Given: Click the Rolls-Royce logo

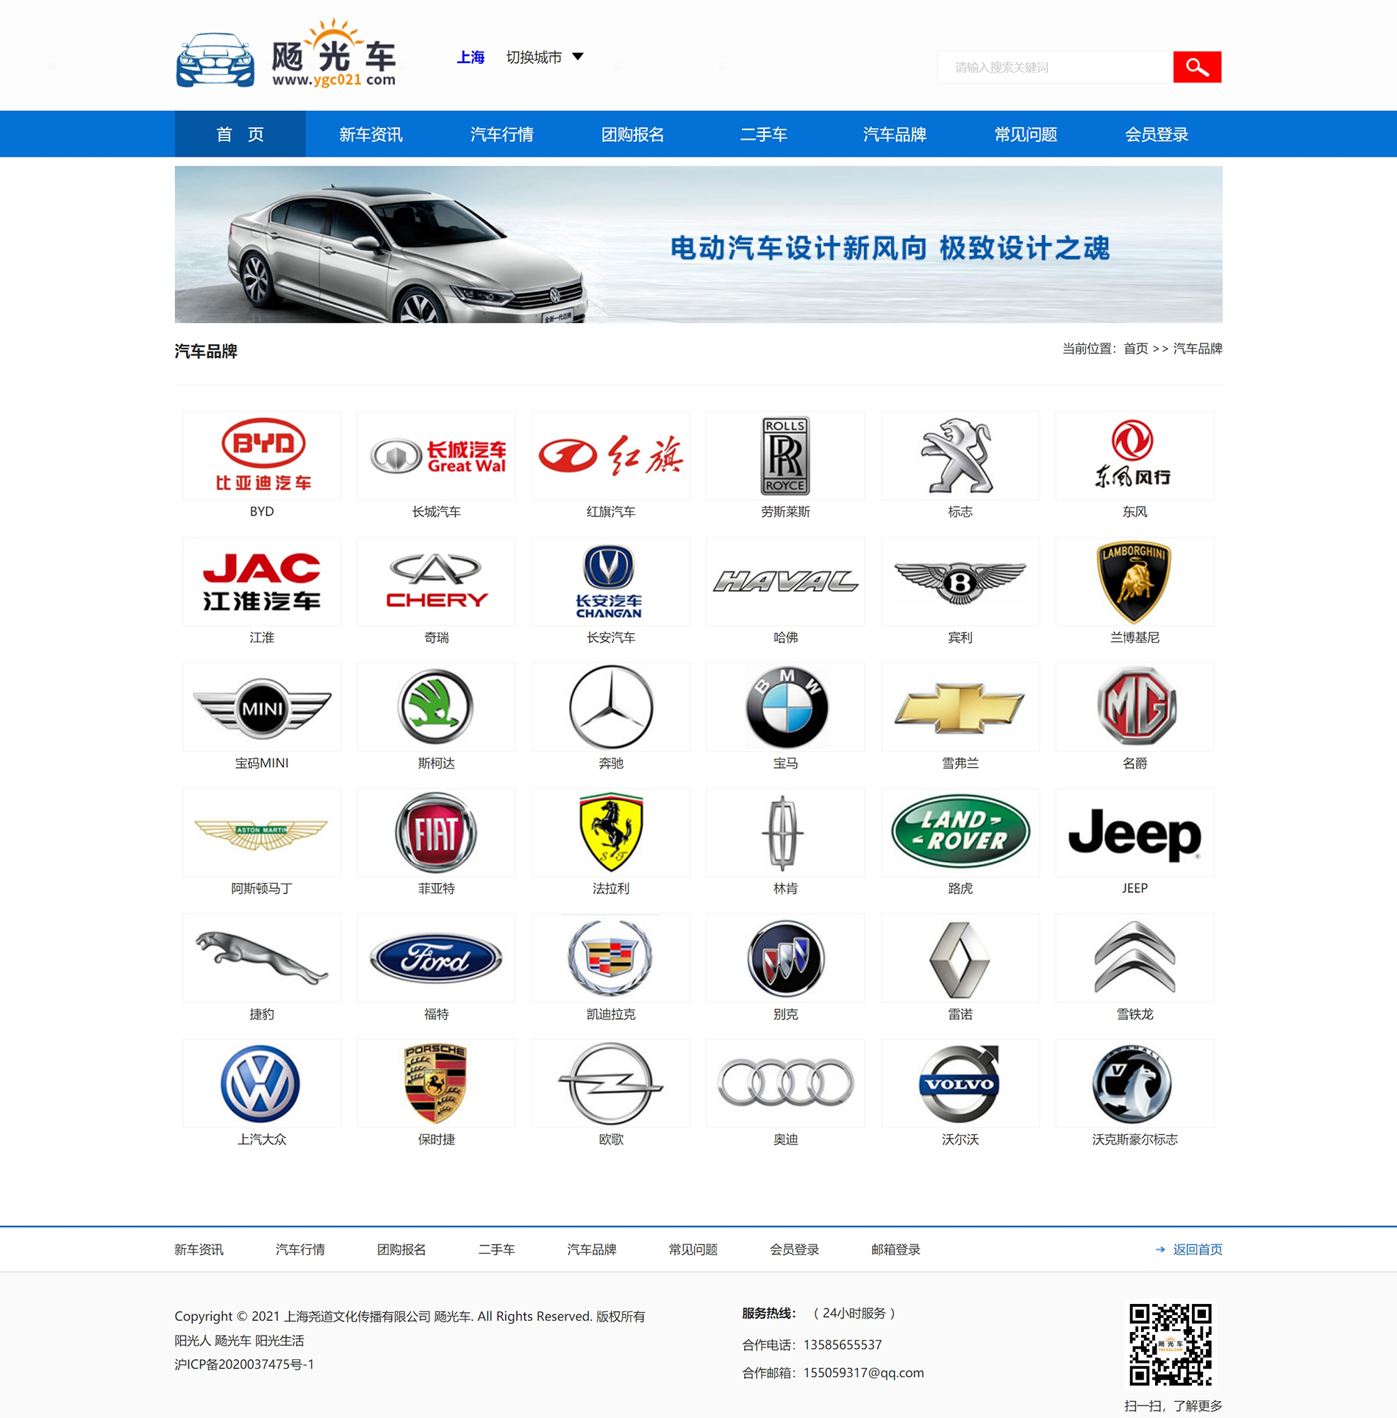Looking at the screenshot, I should [x=785, y=455].
